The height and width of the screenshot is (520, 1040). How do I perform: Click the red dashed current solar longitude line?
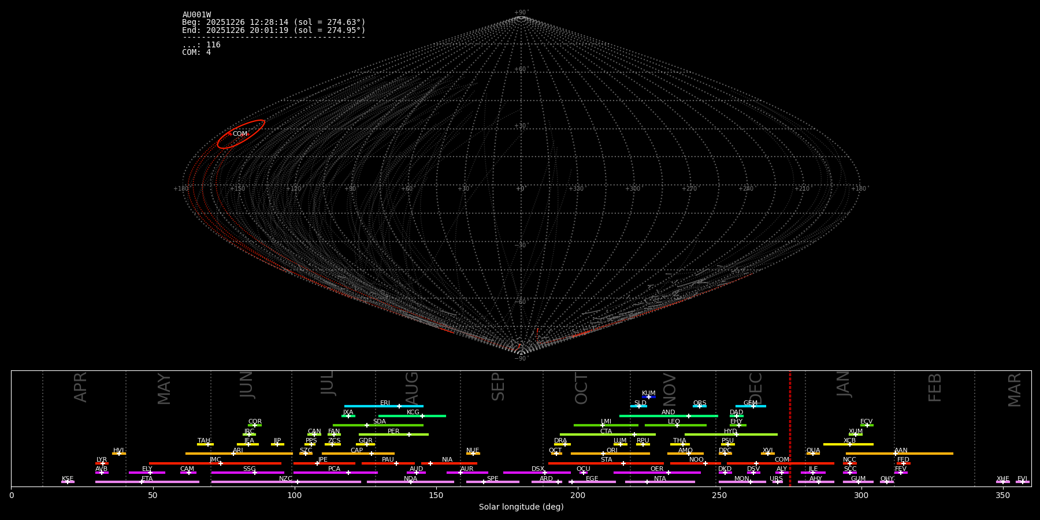click(790, 428)
